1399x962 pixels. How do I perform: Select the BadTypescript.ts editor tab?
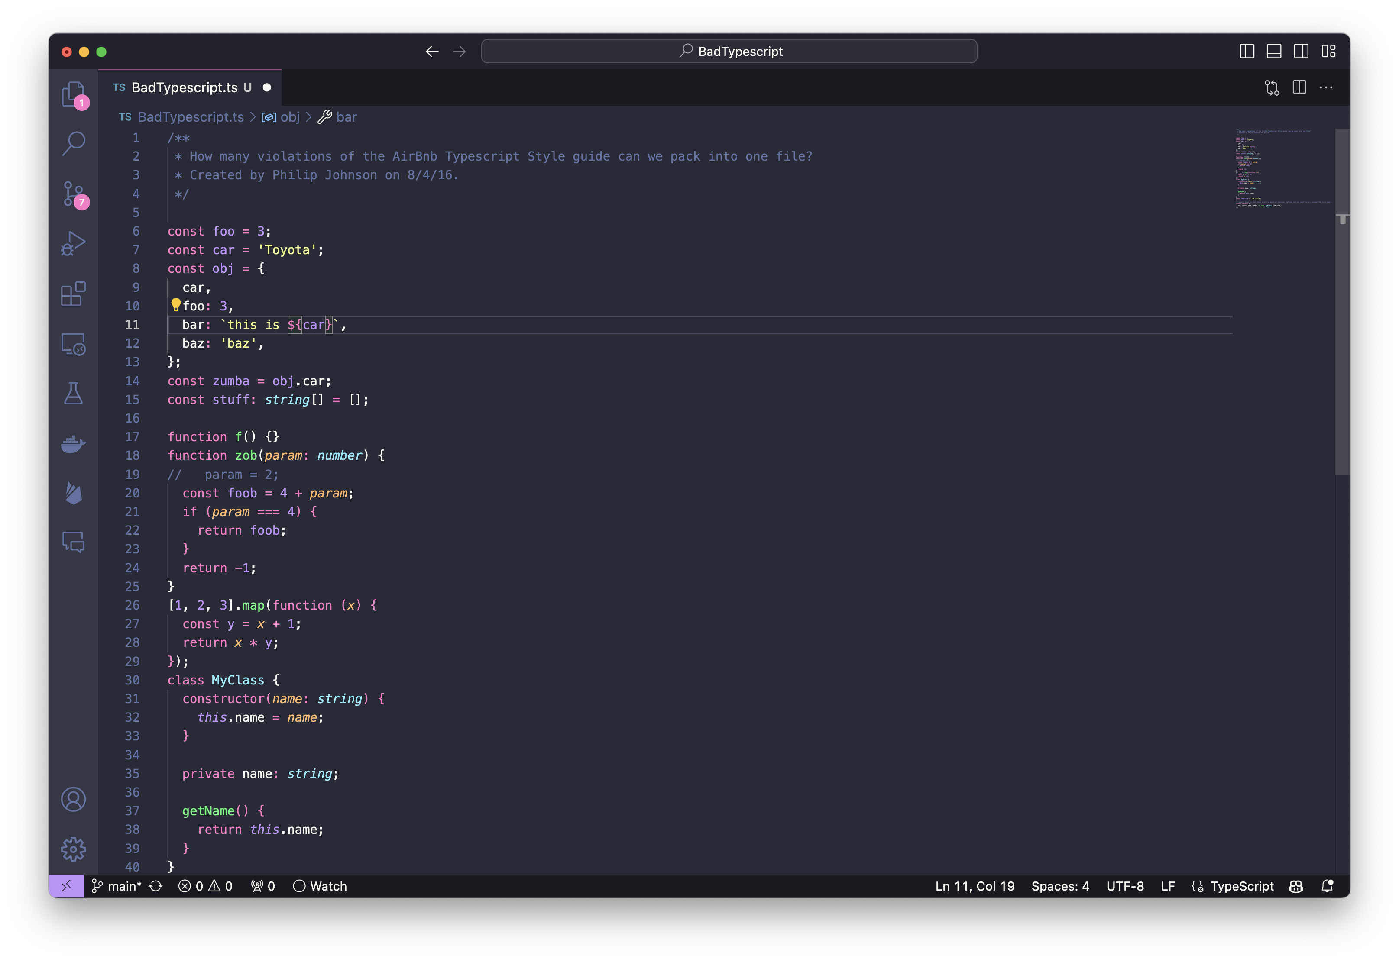[x=185, y=87]
